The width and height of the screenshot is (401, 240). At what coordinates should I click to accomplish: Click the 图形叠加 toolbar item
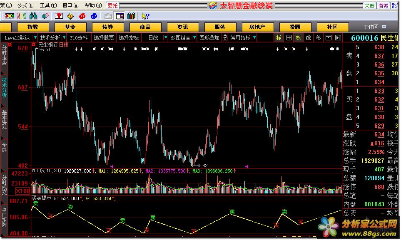[209, 38]
